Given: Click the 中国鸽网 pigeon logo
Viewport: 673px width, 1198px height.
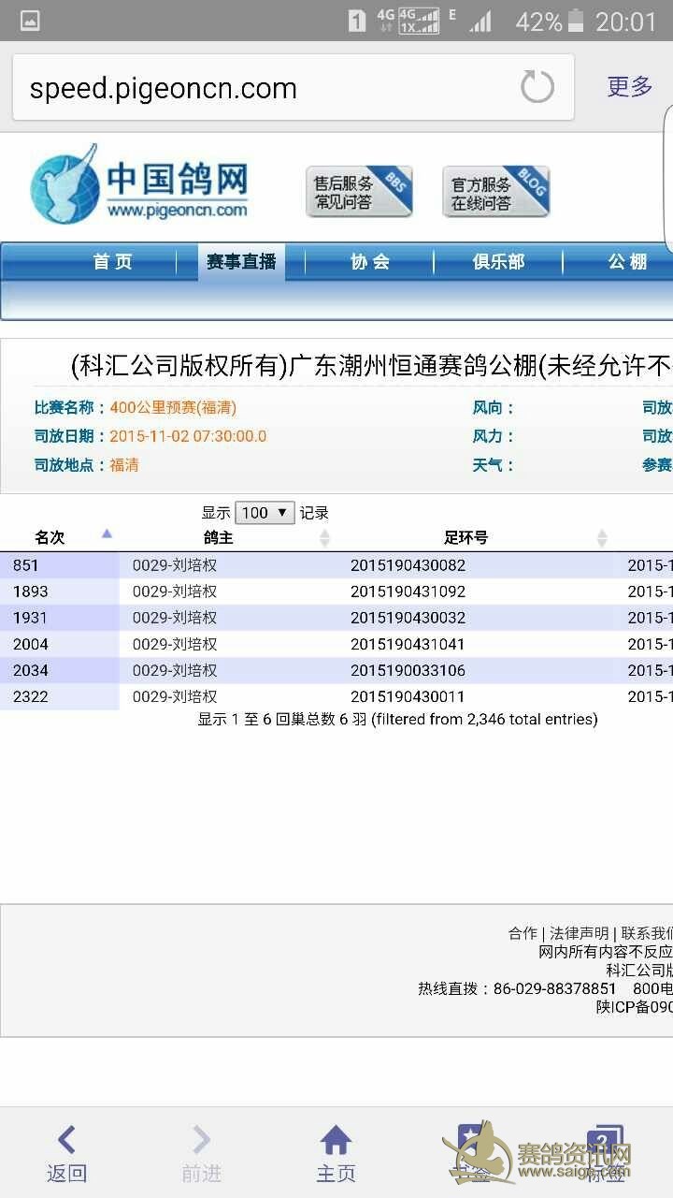Looking at the screenshot, I should pyautogui.click(x=140, y=184).
